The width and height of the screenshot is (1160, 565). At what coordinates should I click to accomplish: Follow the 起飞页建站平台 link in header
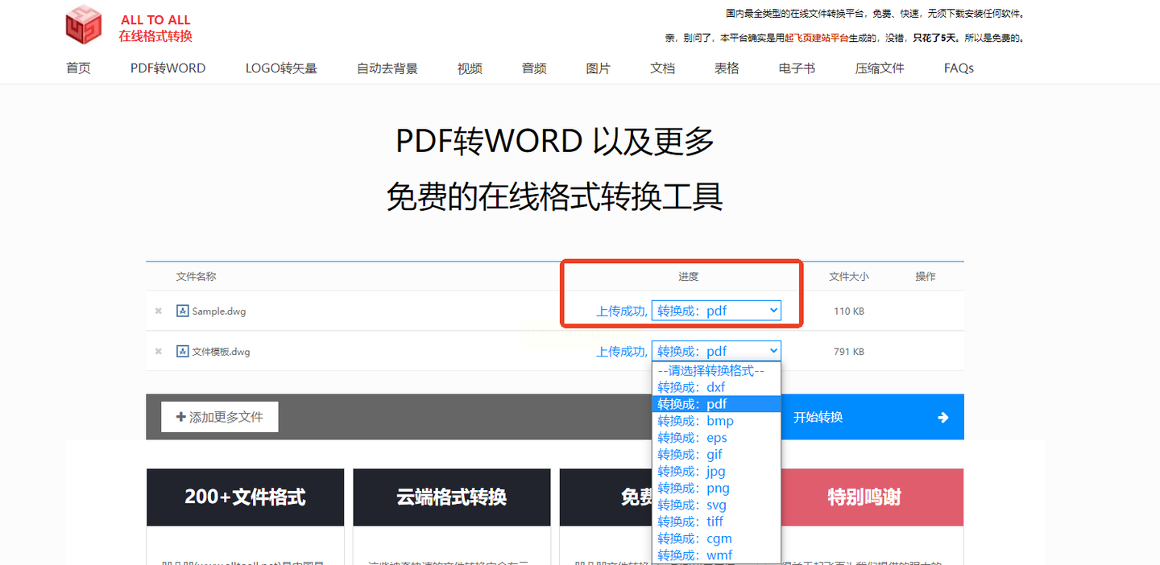coord(817,38)
